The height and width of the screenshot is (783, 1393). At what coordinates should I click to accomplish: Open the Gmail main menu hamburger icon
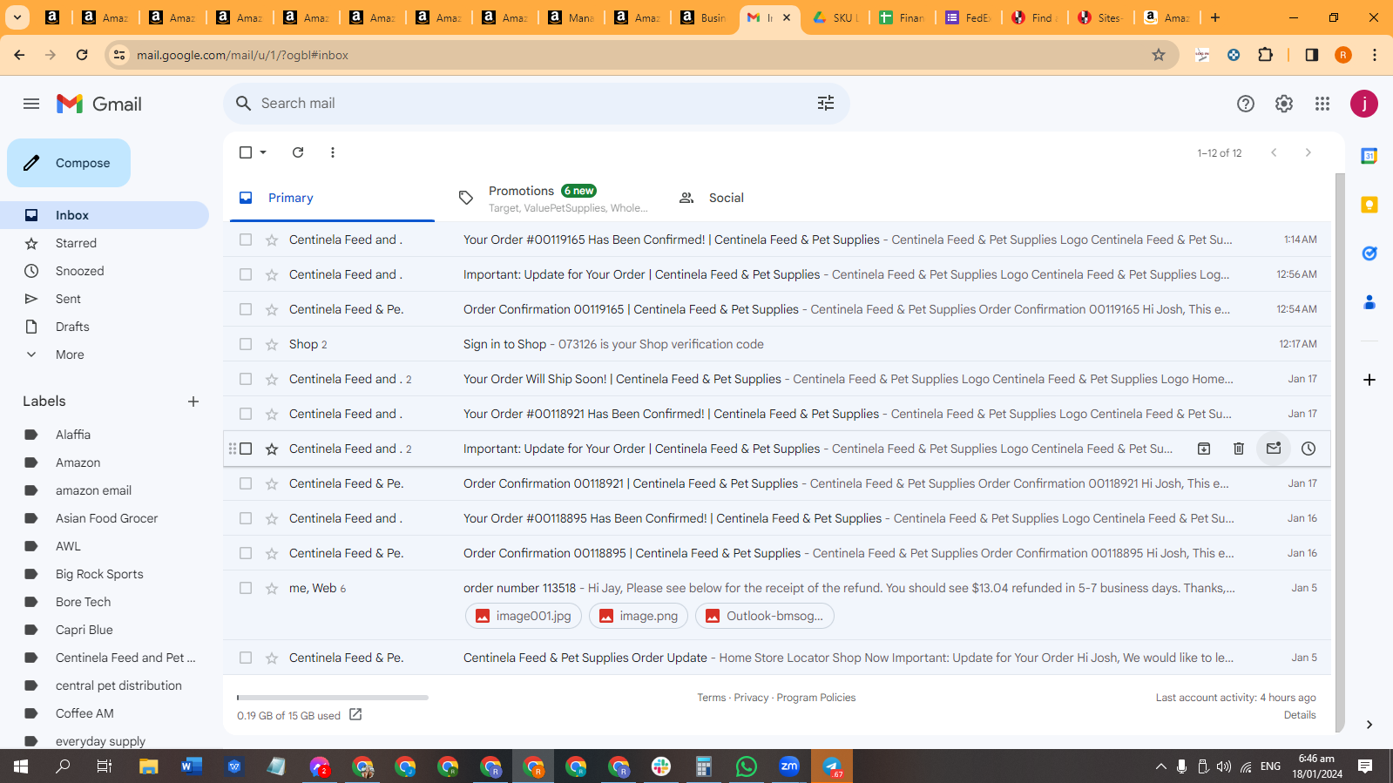pyautogui.click(x=31, y=104)
